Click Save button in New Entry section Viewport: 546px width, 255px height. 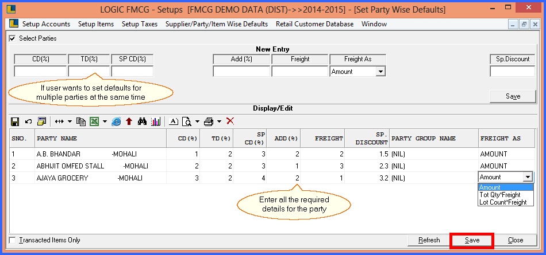point(513,97)
